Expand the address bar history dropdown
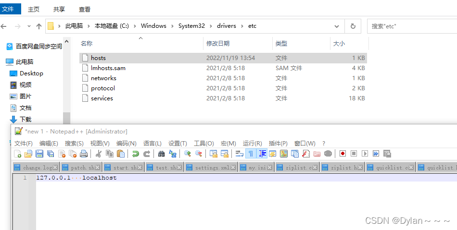The width and height of the screenshot is (457, 230). pos(337,26)
